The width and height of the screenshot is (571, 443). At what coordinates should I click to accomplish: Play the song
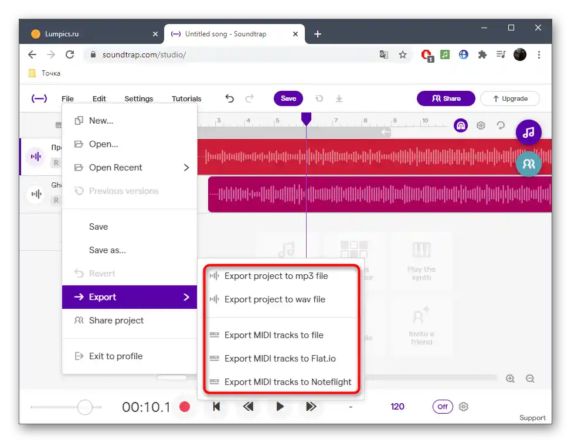[280, 407]
